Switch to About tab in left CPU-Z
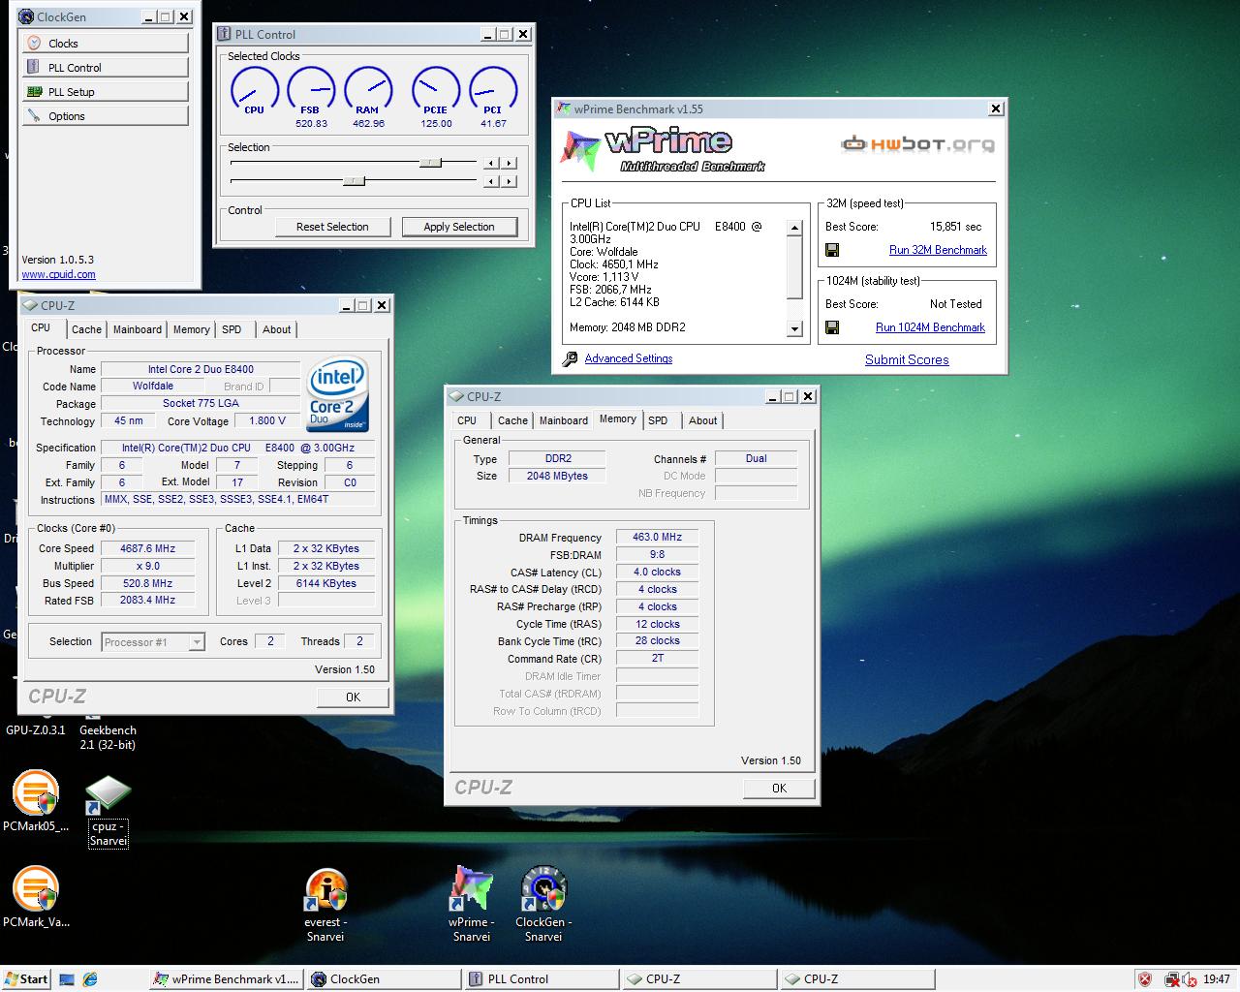 pos(277,329)
